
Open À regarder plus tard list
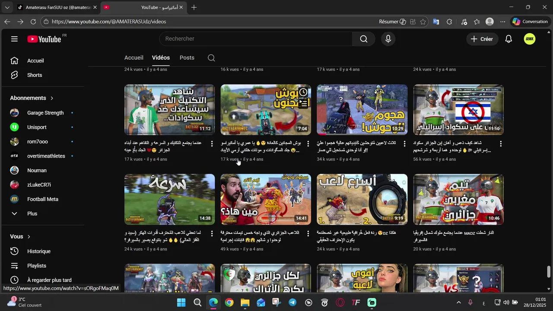[42, 280]
